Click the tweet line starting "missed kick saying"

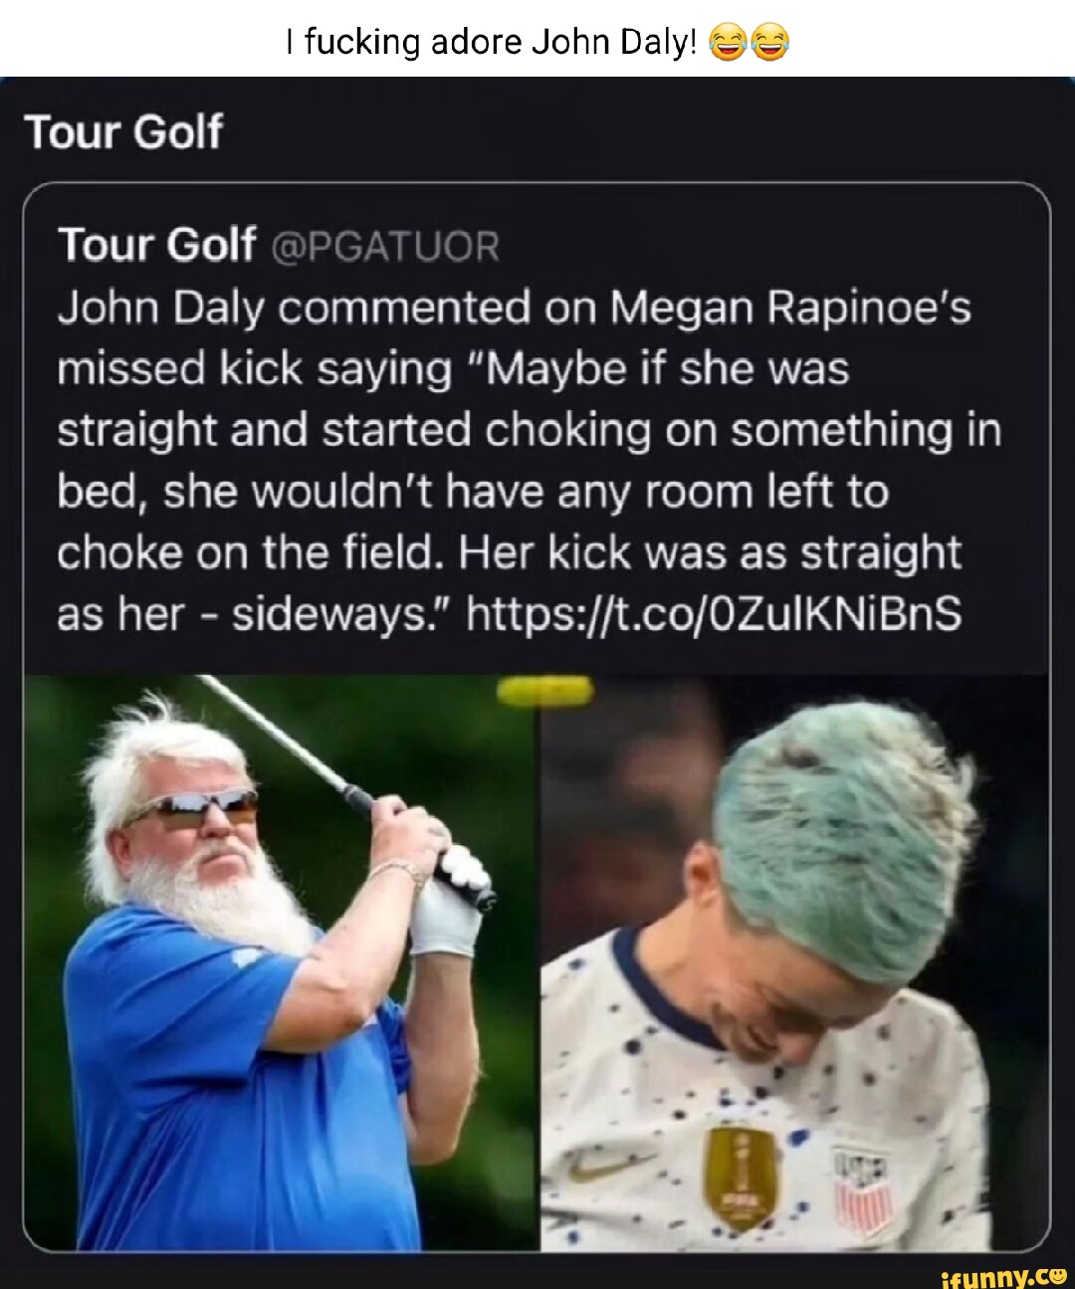[453, 369]
